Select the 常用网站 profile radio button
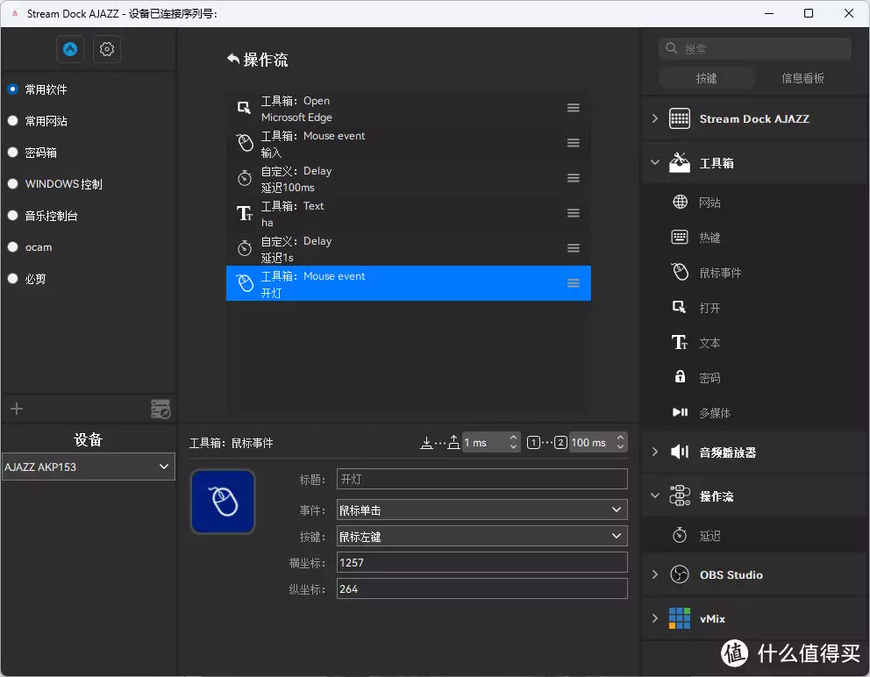The image size is (870, 677). (x=13, y=121)
